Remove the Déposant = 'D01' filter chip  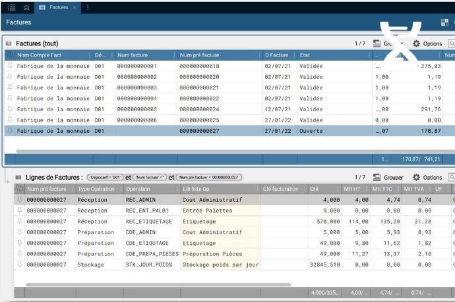[106, 177]
